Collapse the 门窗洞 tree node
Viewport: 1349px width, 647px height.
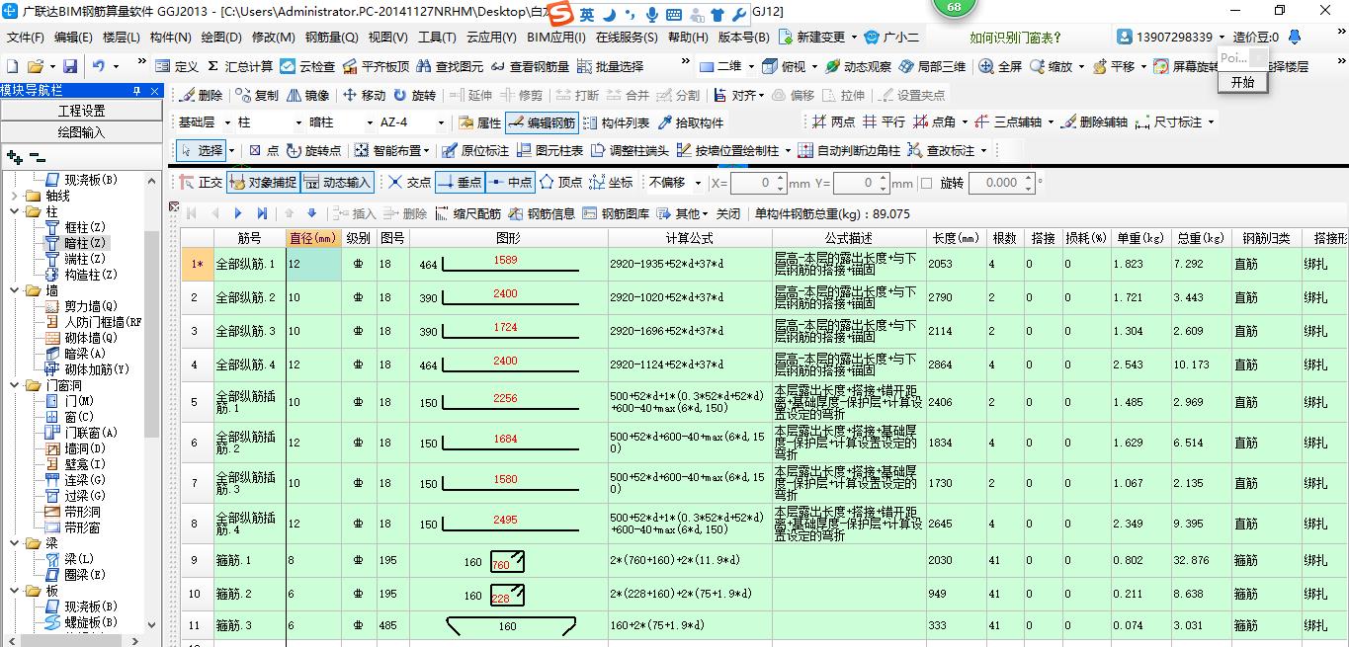(17, 385)
